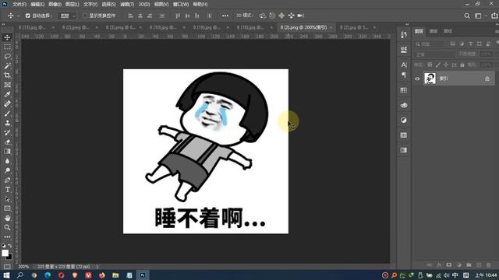499x280 pixels.
Task: Open more align options three dots
Action: pyautogui.click(x=225, y=16)
